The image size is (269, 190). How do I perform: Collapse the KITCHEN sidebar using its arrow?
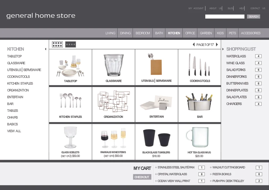45,49
